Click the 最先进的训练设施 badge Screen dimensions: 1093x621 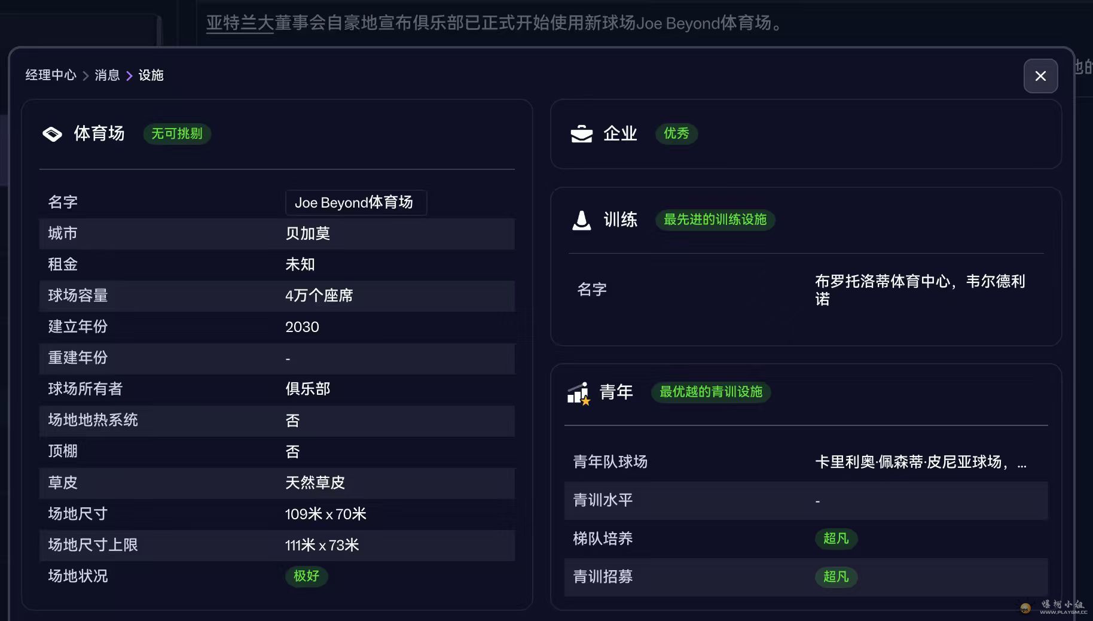[715, 220]
